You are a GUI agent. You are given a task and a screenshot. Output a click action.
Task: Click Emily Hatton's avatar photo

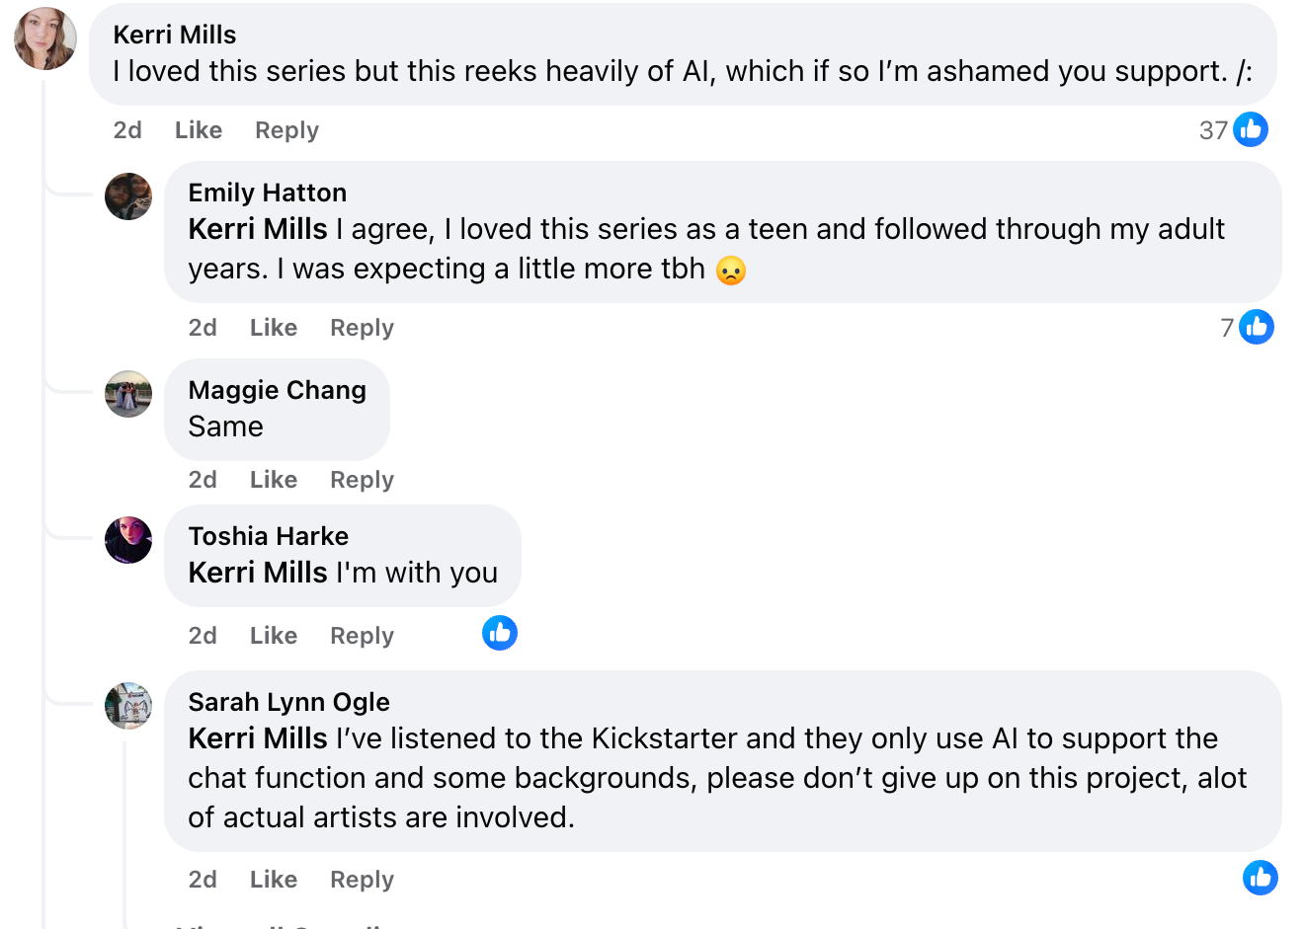[128, 196]
